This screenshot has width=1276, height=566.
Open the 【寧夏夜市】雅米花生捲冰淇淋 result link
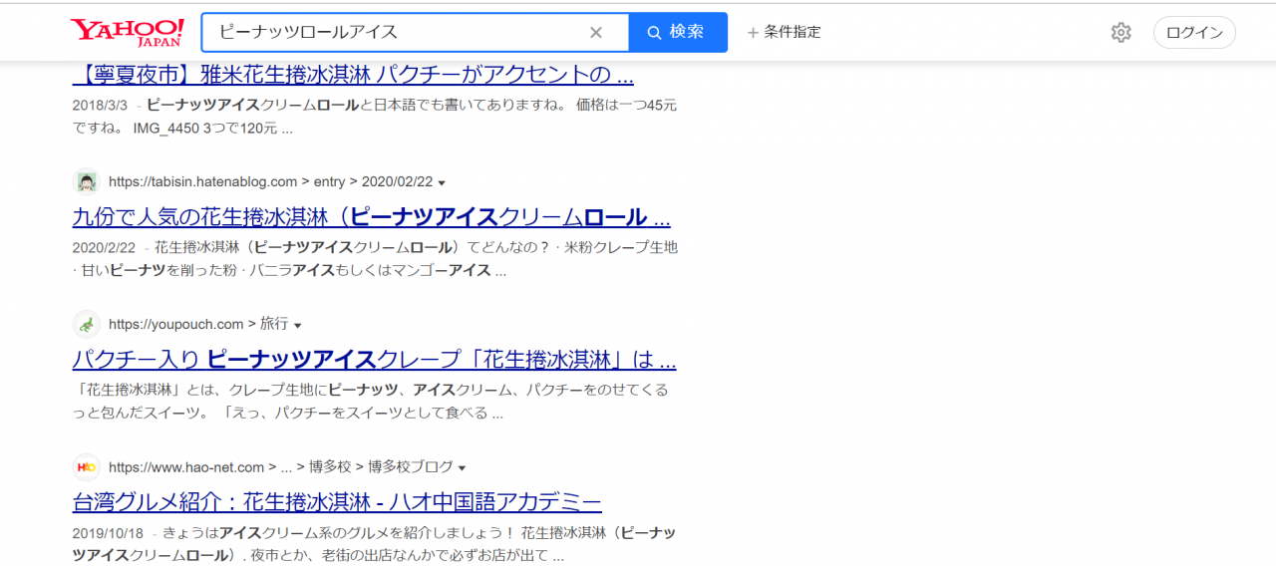click(353, 75)
